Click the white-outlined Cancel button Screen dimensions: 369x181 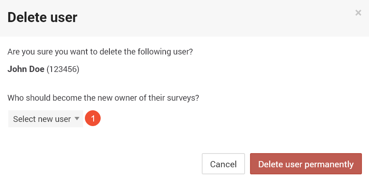pos(223,164)
